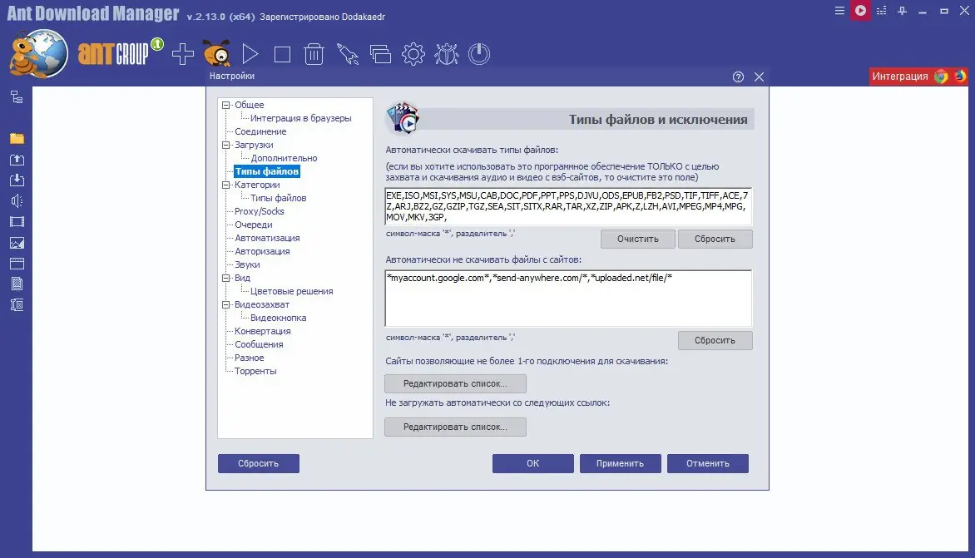Viewport: 975px width, 558px height.
Task: Click the power shutdown icon
Action: click(479, 54)
